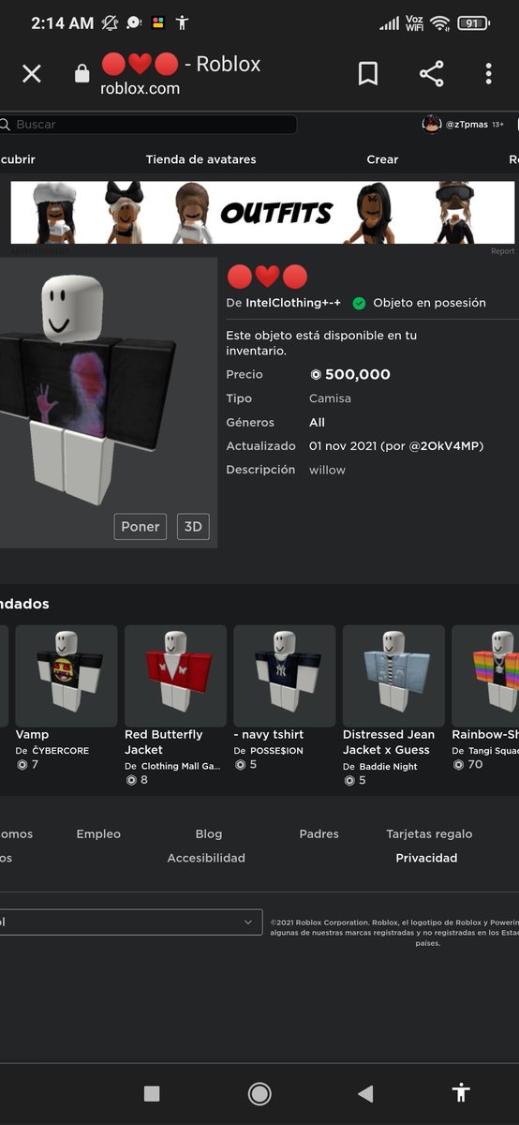Screen dimensions: 519x1125
Task: Open Accesibilidad footer link
Action: [x=206, y=858]
